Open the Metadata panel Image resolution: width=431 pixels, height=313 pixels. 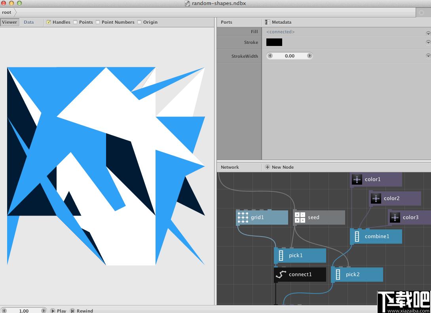tap(278, 22)
